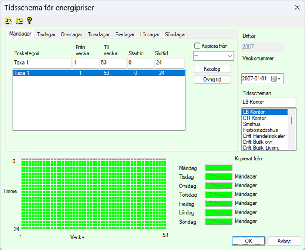305x250 pixels.
Task: Click the green Måndag color swatch
Action: (219, 168)
